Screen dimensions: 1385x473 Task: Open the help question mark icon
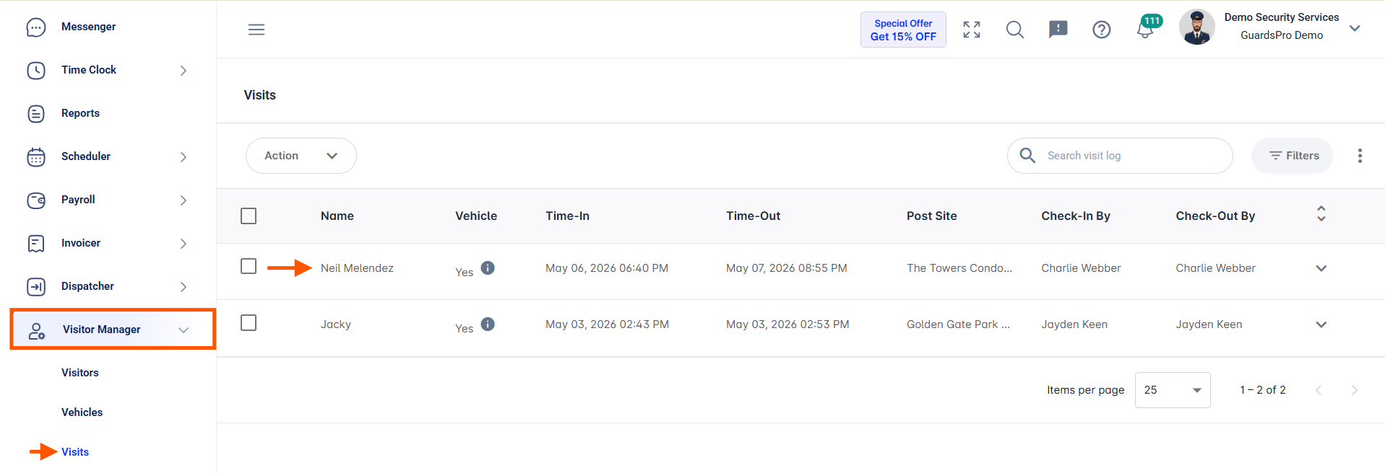pos(1102,30)
